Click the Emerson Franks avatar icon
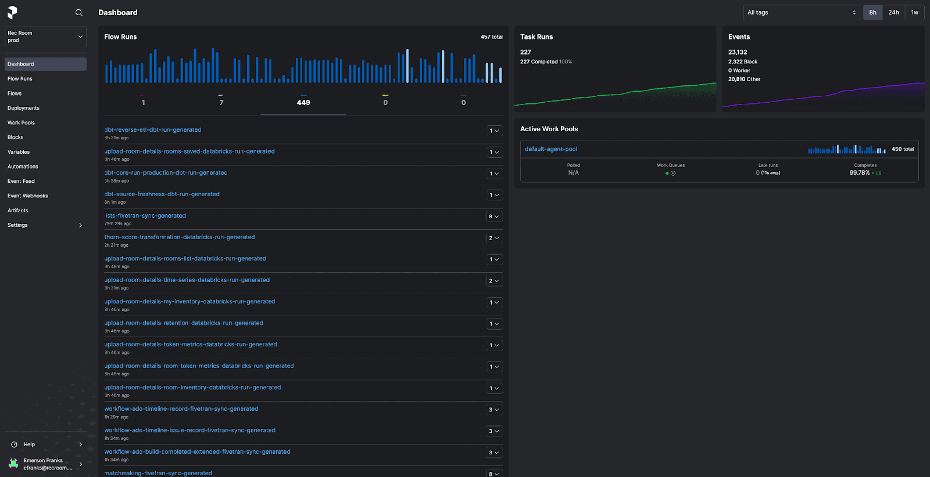Image resolution: width=930 pixels, height=477 pixels. tap(13, 464)
